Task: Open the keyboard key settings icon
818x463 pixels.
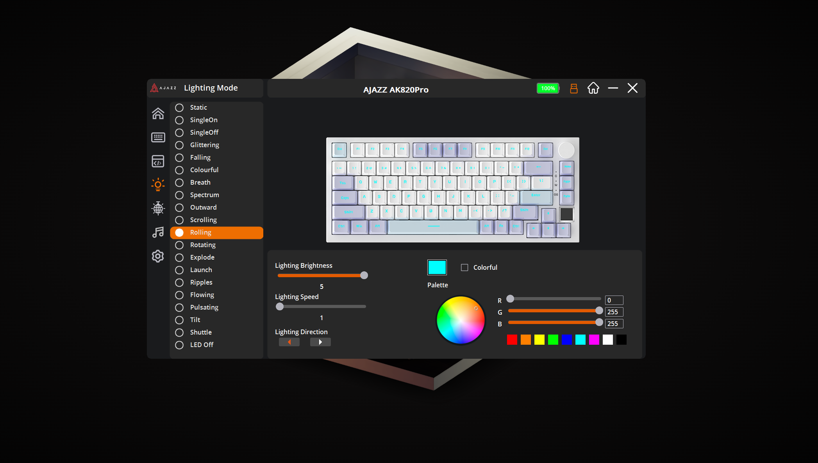Action: (158, 137)
